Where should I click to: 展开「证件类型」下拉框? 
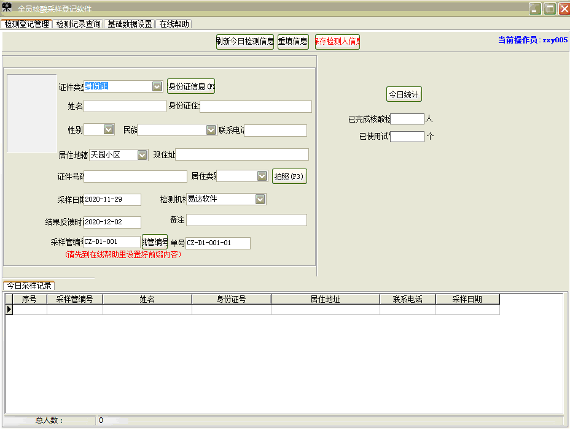coord(157,86)
